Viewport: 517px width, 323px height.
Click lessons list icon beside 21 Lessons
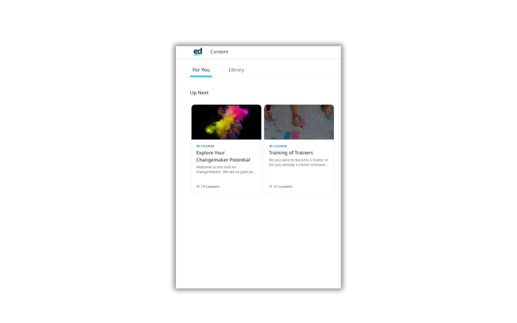[x=271, y=187]
